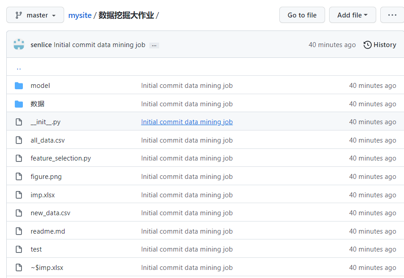The height and width of the screenshot is (278, 404).
Task: Click the 数据 folder icon
Action: click(19, 104)
